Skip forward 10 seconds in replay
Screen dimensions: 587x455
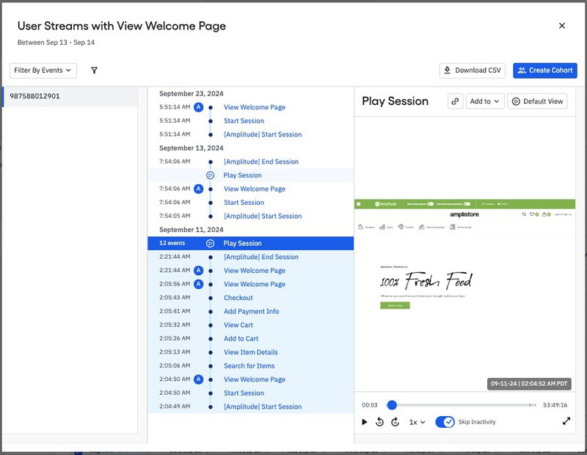[x=395, y=422]
